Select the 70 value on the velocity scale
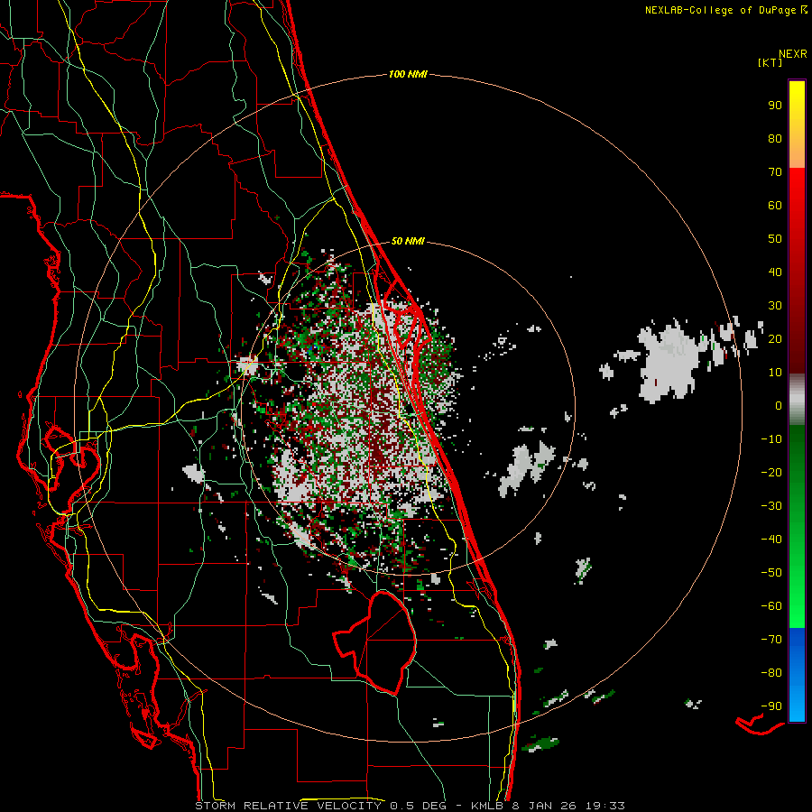 pyautogui.click(x=775, y=172)
